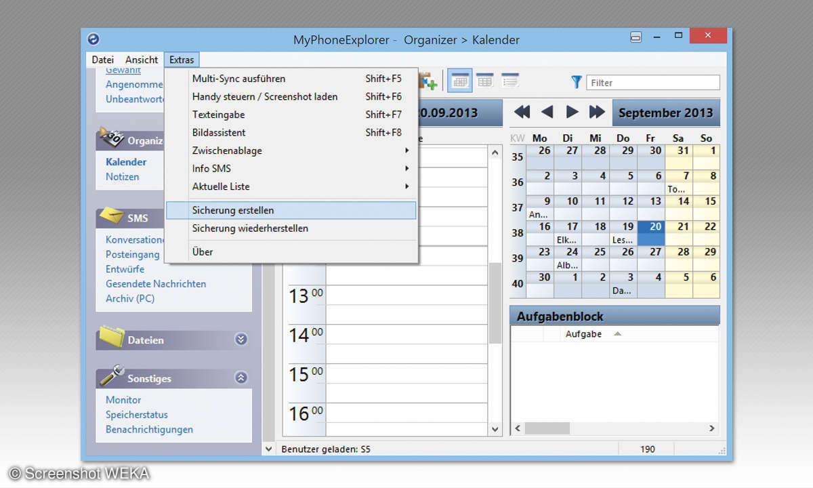Choose Handy steuern / Screenshot laden

(291, 96)
